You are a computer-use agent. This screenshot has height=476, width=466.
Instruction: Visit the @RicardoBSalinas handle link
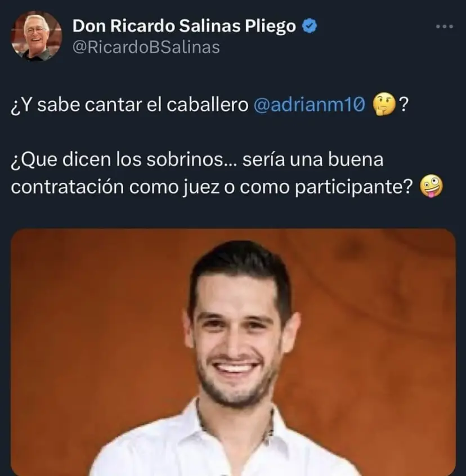[x=146, y=48]
